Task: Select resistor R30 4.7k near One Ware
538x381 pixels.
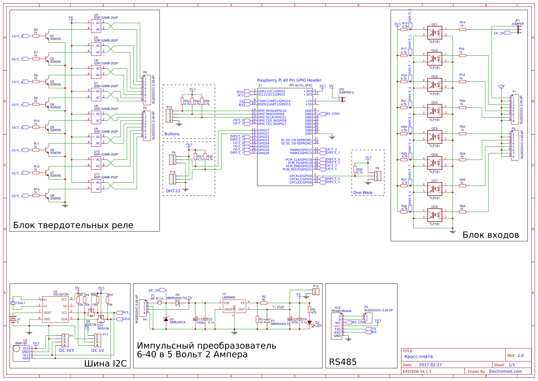Action: click(355, 170)
